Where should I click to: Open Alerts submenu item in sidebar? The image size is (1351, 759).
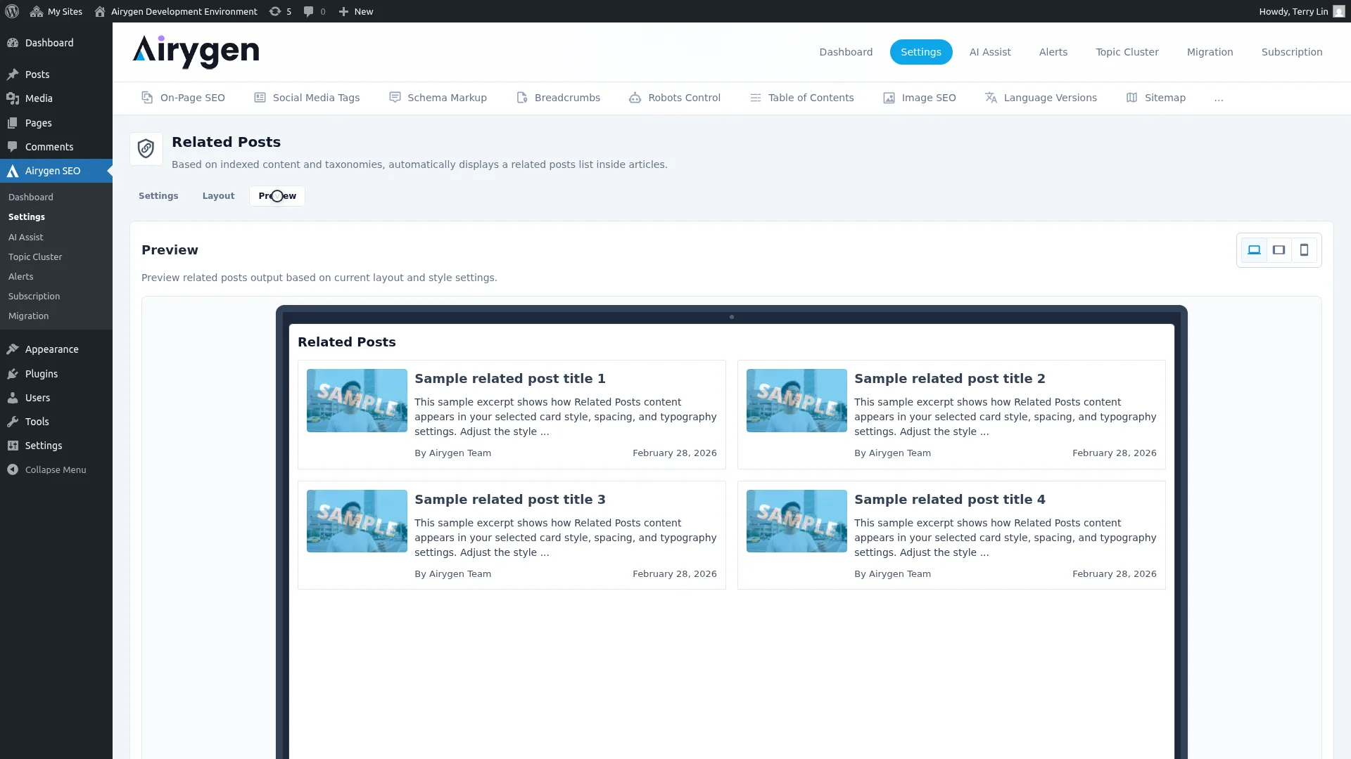21,277
